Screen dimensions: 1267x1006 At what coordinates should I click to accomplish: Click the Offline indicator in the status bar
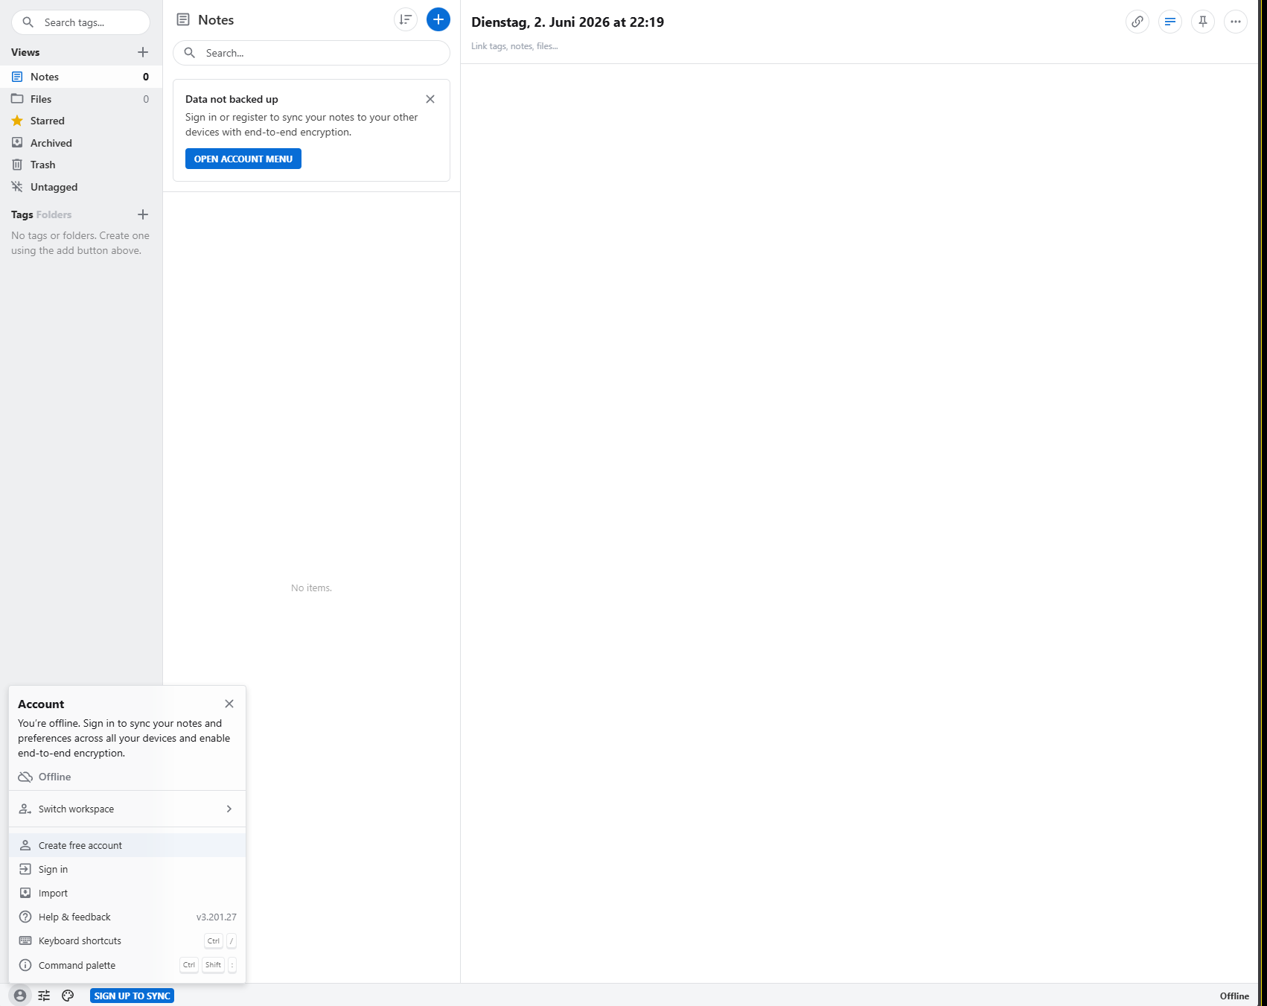point(1234,996)
